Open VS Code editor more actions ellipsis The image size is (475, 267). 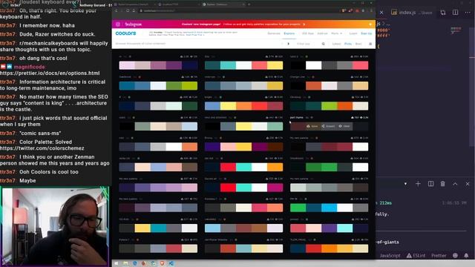(x=468, y=13)
